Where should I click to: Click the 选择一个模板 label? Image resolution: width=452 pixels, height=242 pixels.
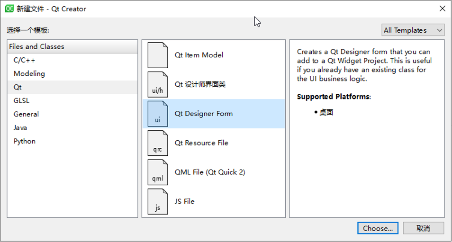(x=28, y=30)
